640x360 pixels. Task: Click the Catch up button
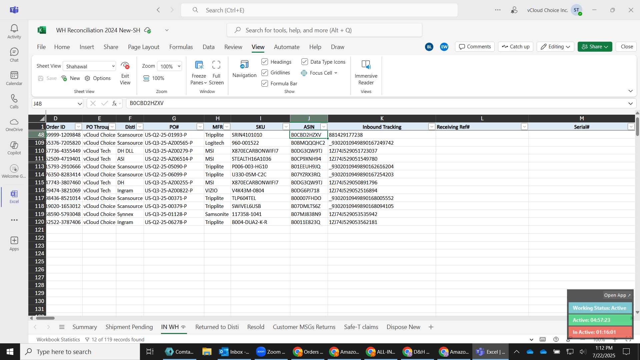pos(516,47)
